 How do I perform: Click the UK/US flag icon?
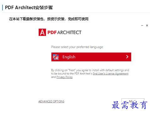click(56, 57)
